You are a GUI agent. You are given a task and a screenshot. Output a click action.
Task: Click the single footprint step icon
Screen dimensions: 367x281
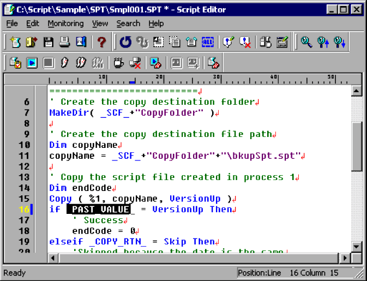coord(64,63)
